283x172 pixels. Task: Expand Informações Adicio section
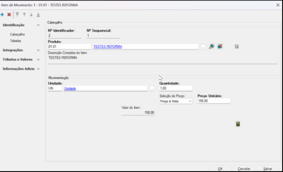[x=38, y=69]
